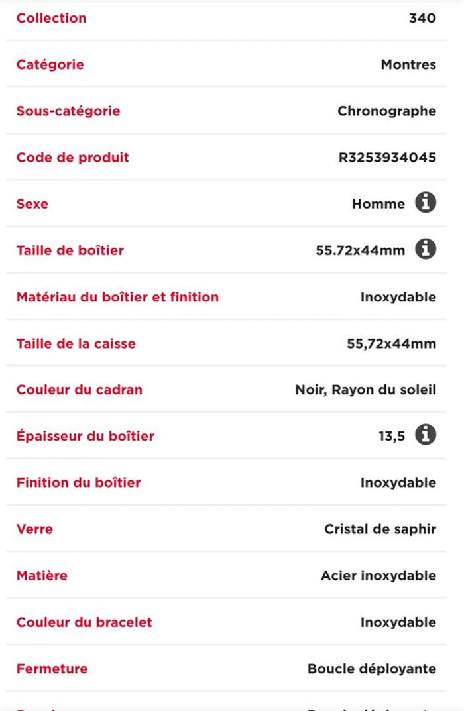Select the Acier inoxydable matière value
The height and width of the screenshot is (711, 464).
click(x=378, y=576)
